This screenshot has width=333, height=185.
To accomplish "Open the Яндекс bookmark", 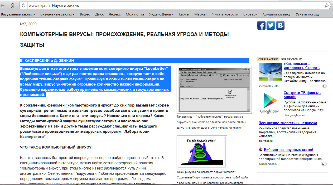I will pos(115,14).
